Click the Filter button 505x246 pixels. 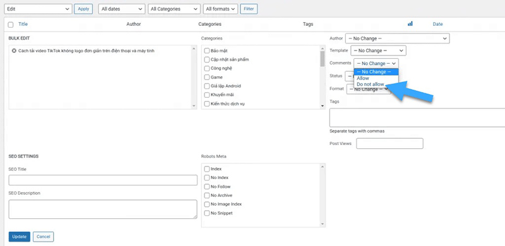pos(249,9)
